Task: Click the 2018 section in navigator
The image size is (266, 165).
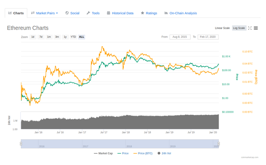Action: (148, 144)
